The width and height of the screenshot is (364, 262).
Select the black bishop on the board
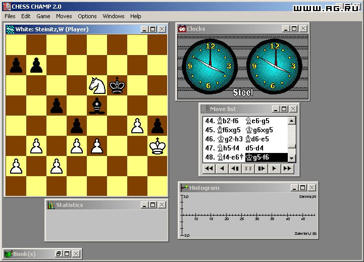pyautogui.click(x=97, y=106)
